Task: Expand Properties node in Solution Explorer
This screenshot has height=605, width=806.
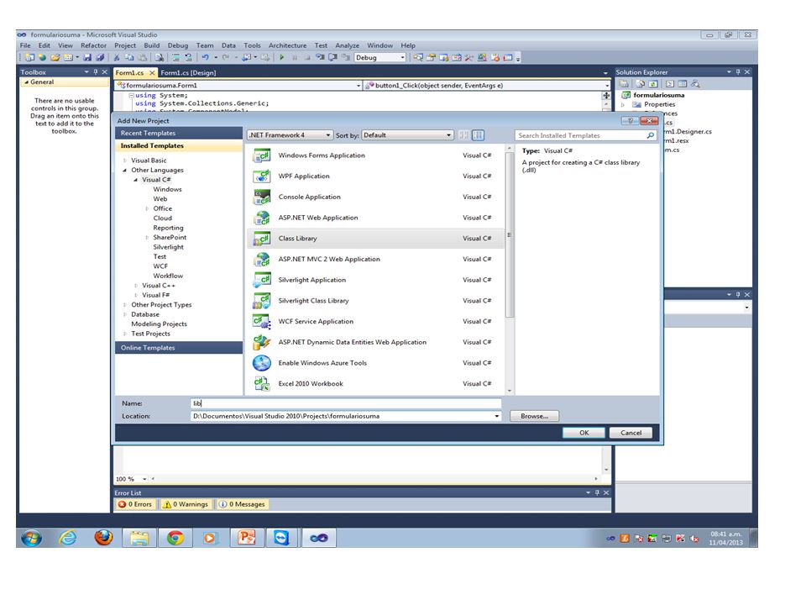Action: 623,104
